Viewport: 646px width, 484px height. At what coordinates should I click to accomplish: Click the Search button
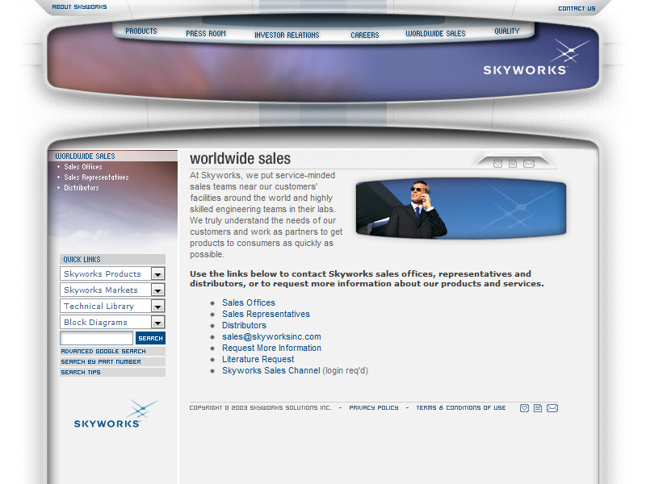click(x=150, y=338)
